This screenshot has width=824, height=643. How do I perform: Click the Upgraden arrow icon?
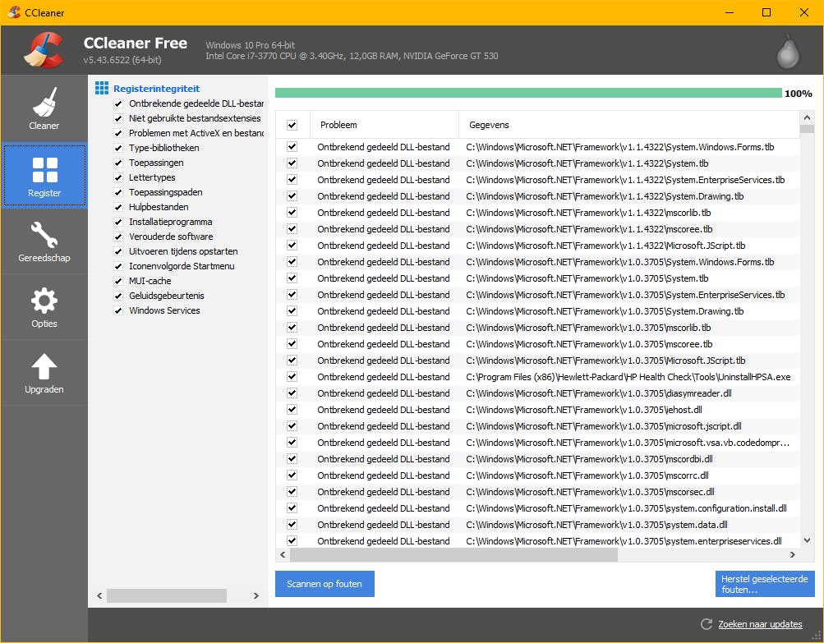coord(44,367)
